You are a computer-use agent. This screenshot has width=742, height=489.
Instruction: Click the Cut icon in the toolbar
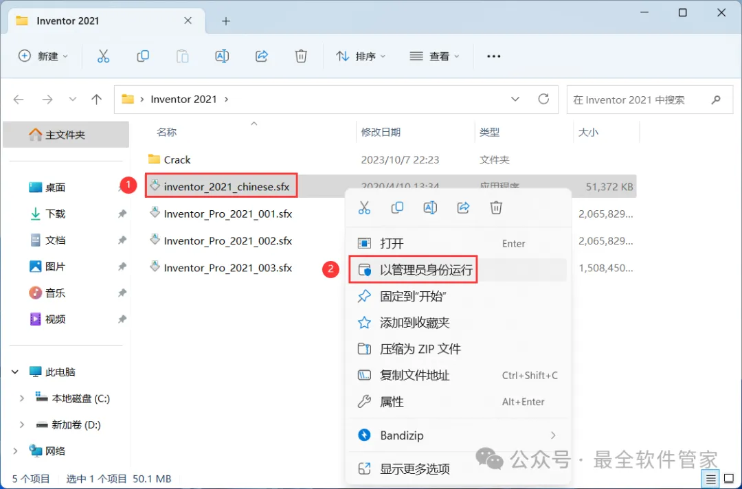(103, 56)
